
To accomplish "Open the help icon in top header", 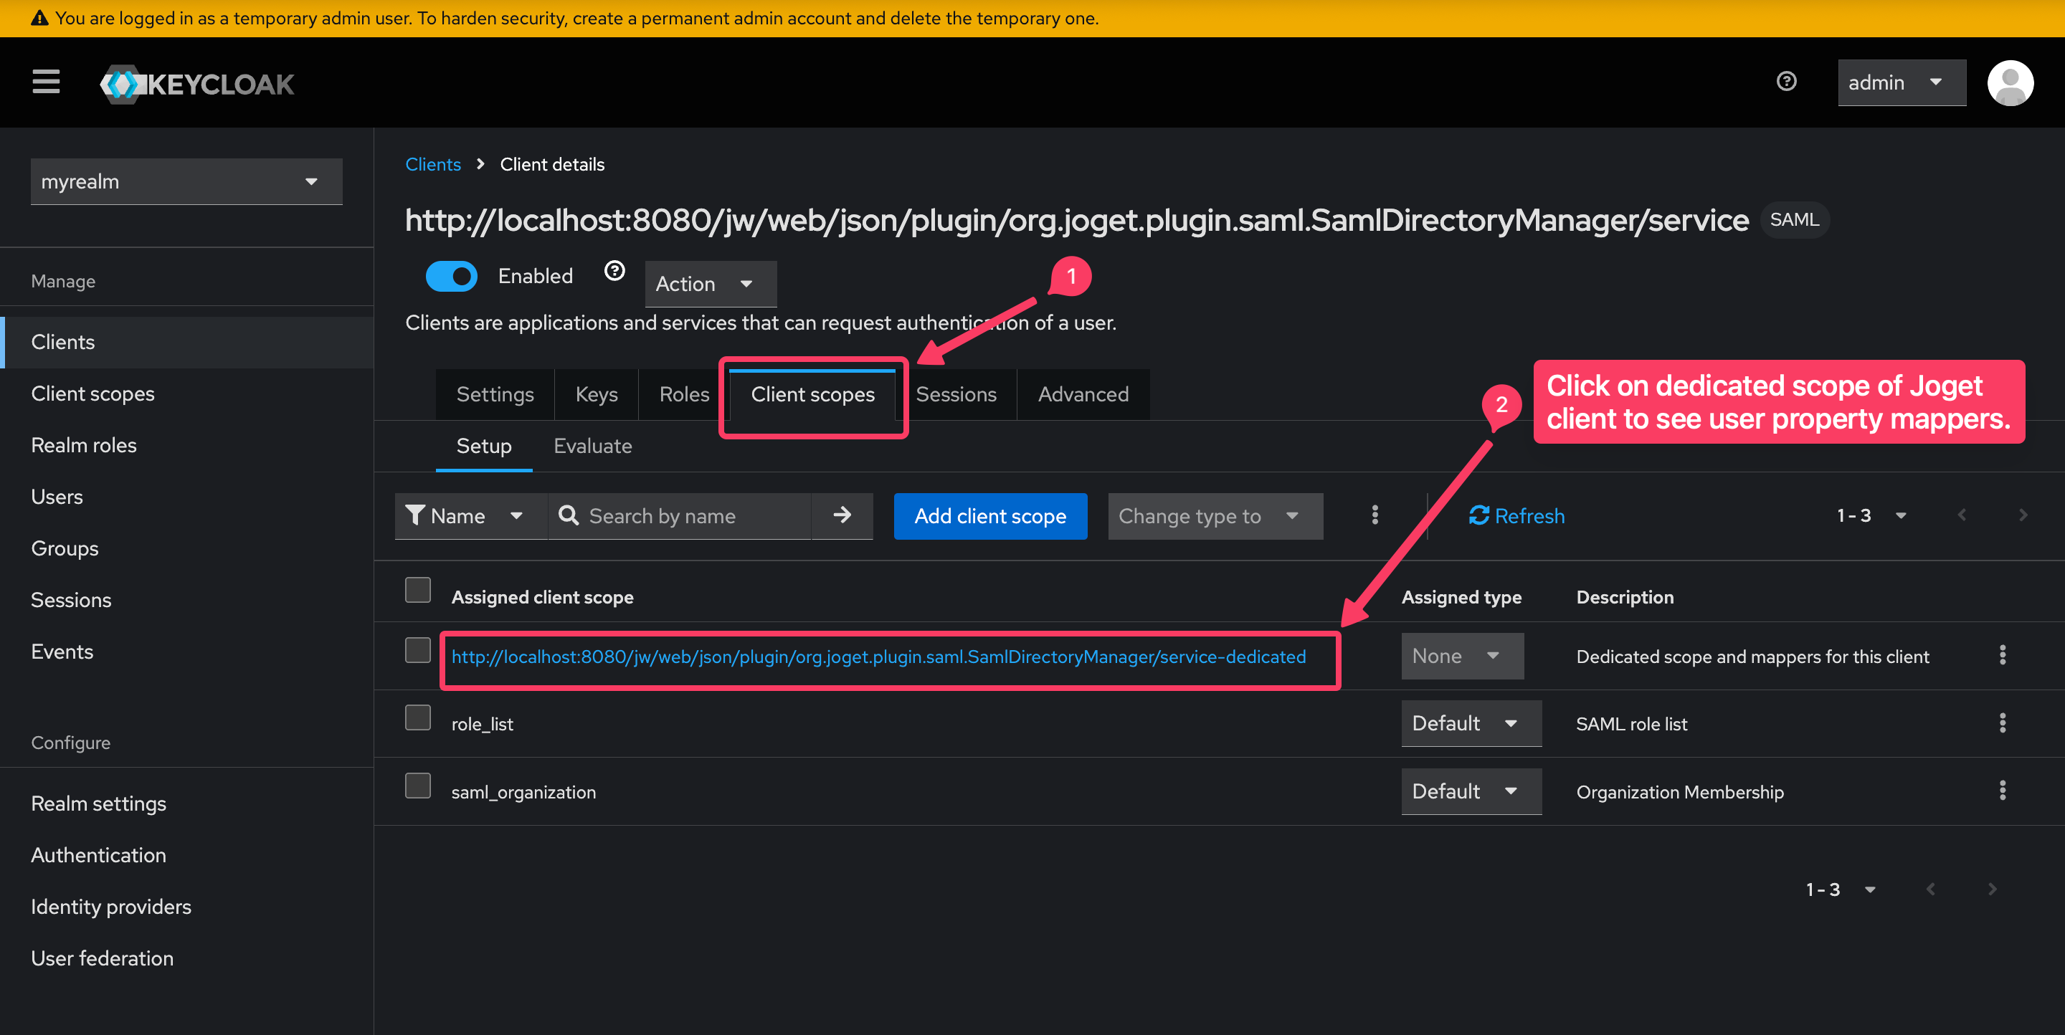I will (1786, 82).
